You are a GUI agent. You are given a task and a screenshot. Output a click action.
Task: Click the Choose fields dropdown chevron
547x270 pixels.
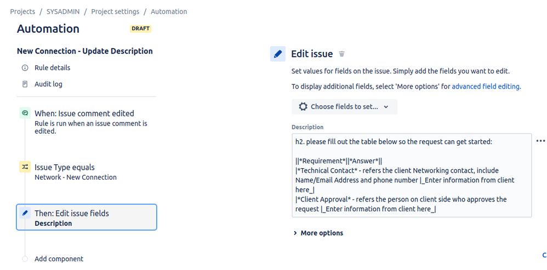386,107
